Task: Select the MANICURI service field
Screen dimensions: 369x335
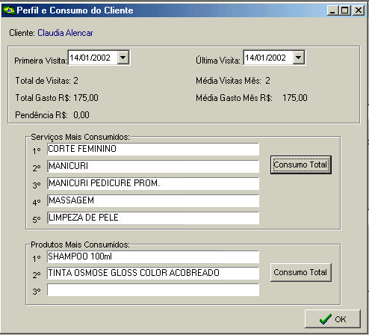Action: click(x=153, y=166)
